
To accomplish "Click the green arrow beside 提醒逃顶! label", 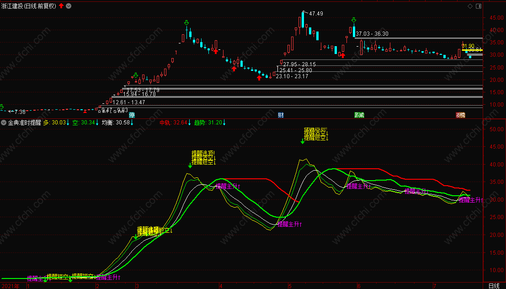I will coord(190,166).
